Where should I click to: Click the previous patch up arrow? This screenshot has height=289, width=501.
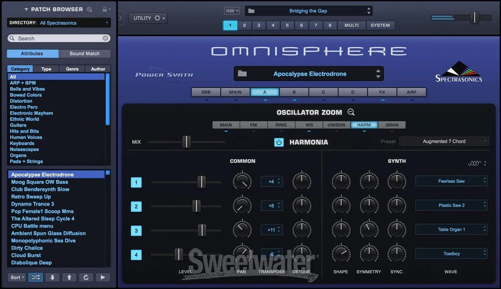[69, 277]
